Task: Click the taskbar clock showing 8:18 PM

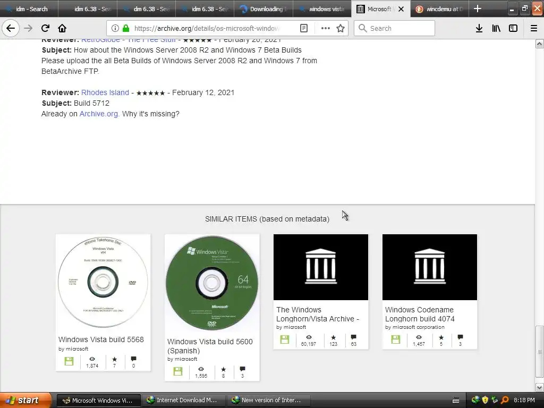Action: tap(524, 400)
